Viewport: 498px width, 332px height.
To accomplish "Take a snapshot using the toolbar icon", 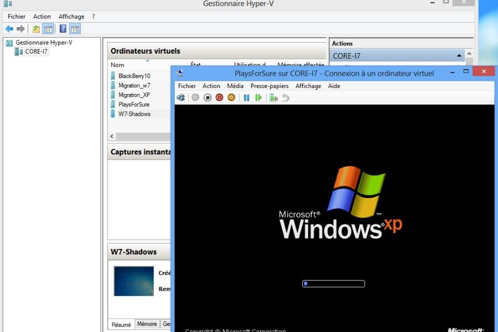I will (x=273, y=97).
